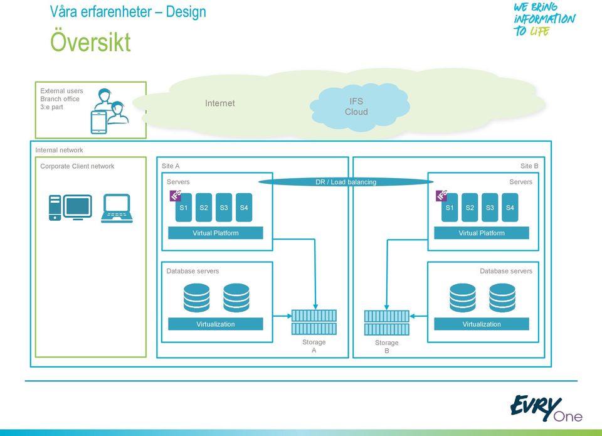The image size is (602, 436).
Task: Click the Internet label
Action: click(x=219, y=103)
